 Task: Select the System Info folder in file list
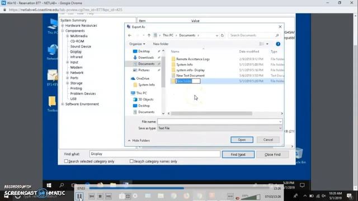pyautogui.click(x=184, y=65)
